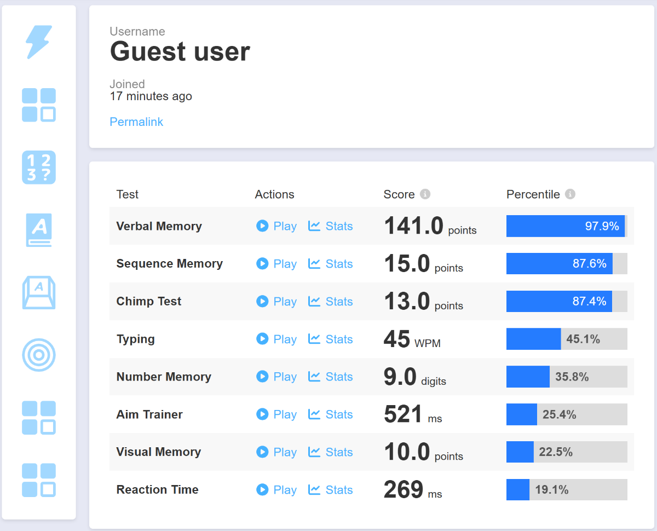Click the Score info icon
The image size is (657, 531).
pos(425,194)
